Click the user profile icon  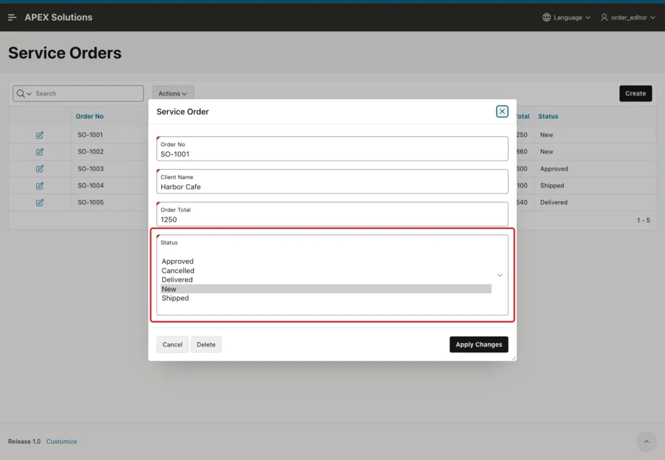click(604, 18)
